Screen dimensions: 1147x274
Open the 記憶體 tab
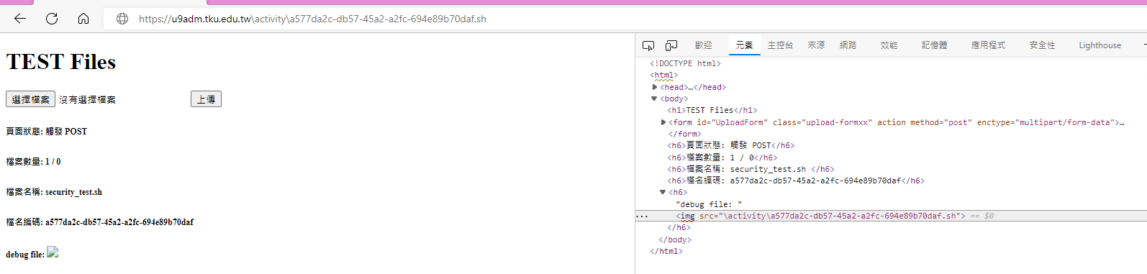coord(934,45)
